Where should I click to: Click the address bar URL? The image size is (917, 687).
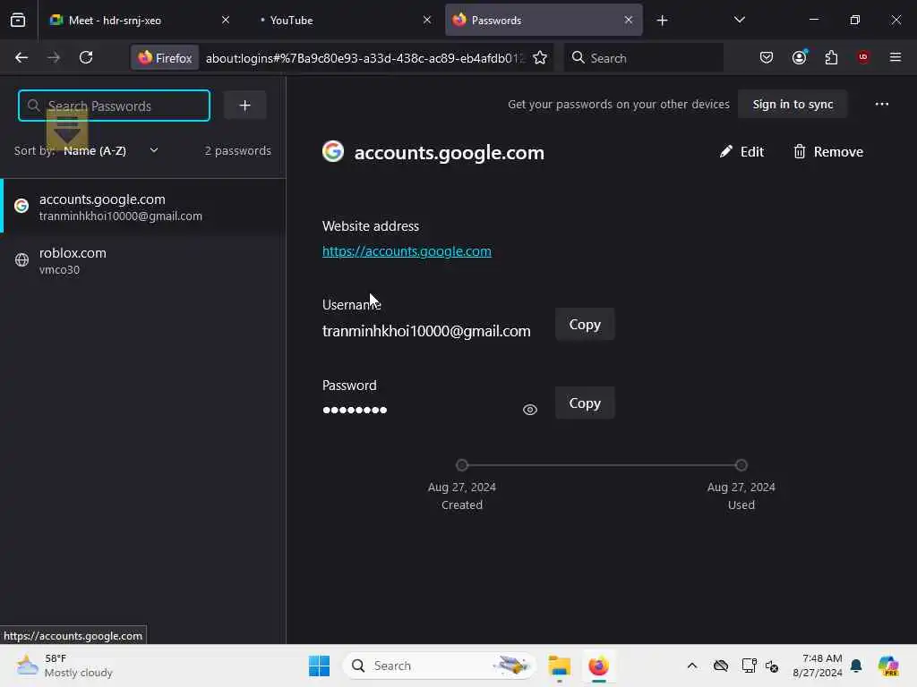coord(365,58)
